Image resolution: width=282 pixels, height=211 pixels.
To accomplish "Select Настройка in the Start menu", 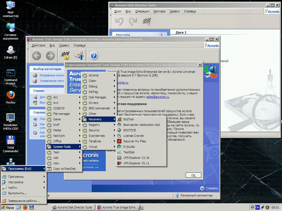I will click(x=24, y=182).
